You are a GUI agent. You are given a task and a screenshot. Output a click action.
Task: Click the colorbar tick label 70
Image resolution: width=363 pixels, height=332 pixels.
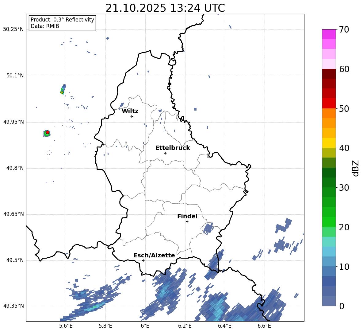click(344, 29)
